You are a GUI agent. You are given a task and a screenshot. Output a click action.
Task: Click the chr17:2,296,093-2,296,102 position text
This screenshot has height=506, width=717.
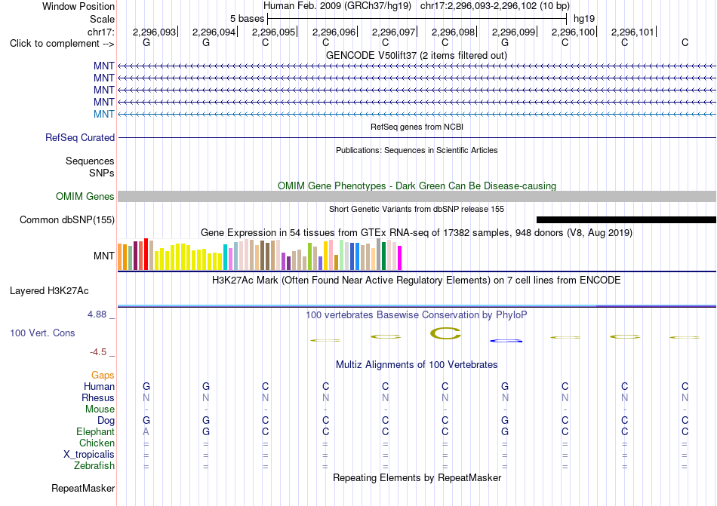495,6
